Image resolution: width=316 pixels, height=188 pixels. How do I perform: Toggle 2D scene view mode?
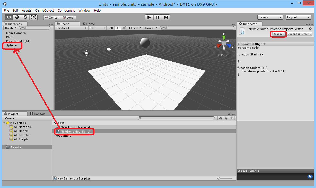click(111, 28)
